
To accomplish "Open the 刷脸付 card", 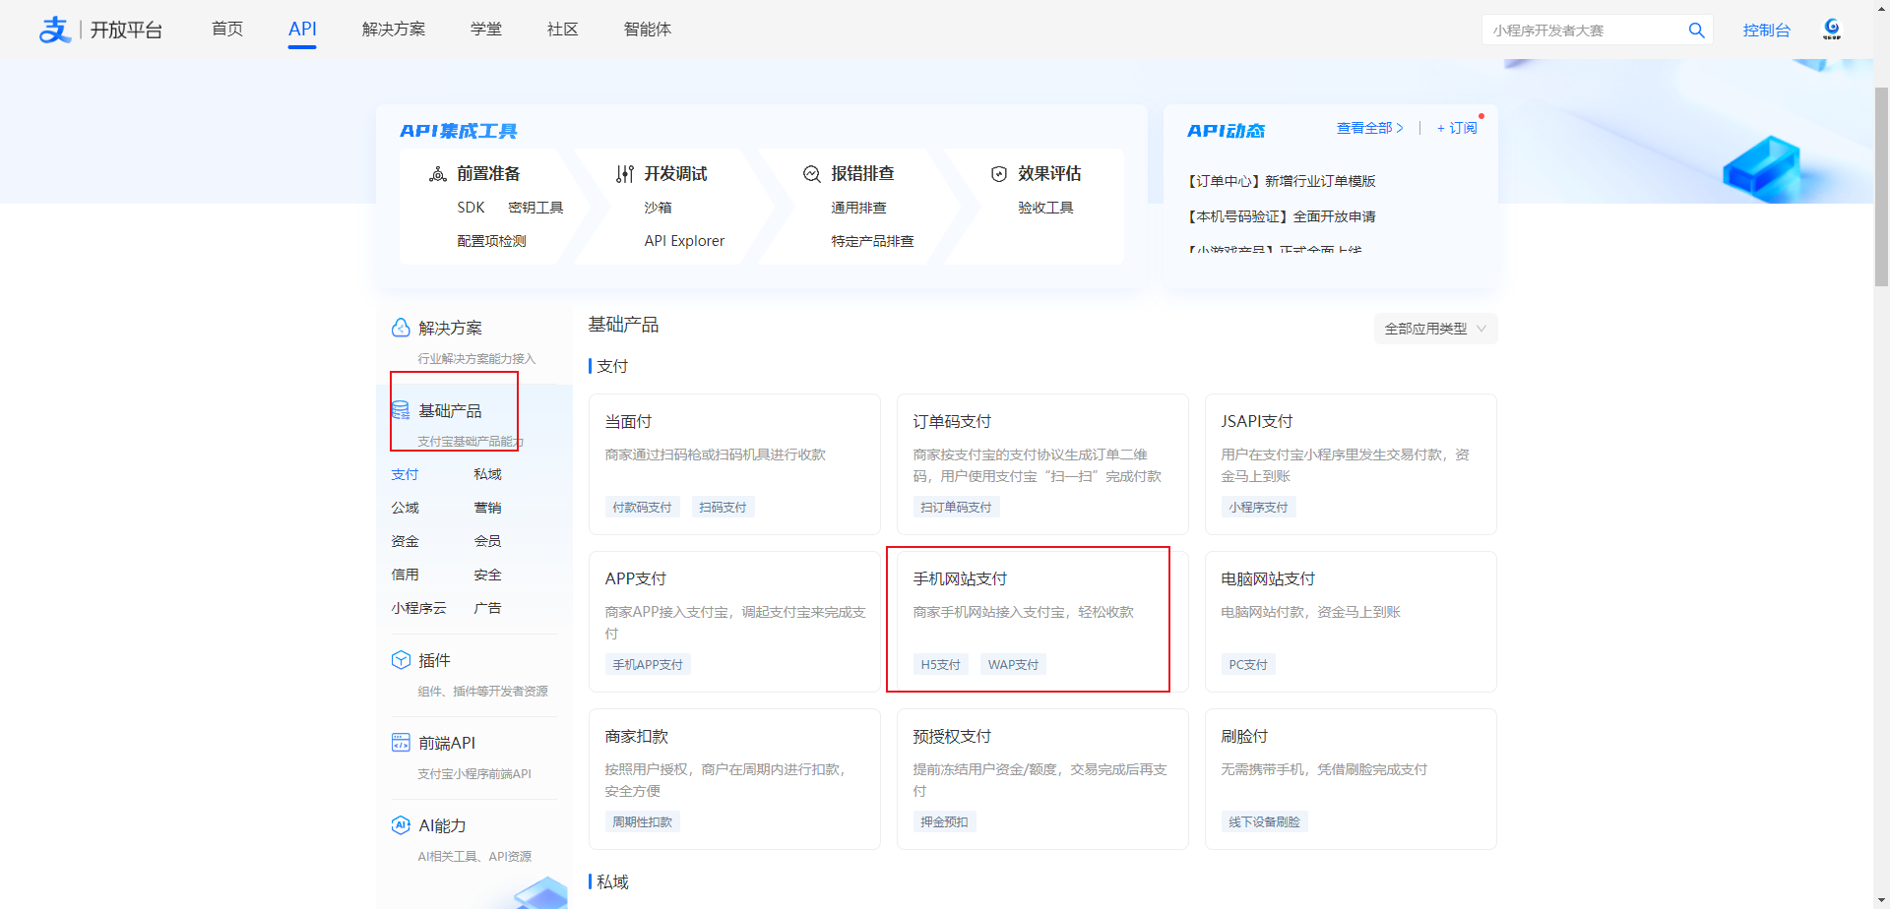I will (x=1351, y=779).
